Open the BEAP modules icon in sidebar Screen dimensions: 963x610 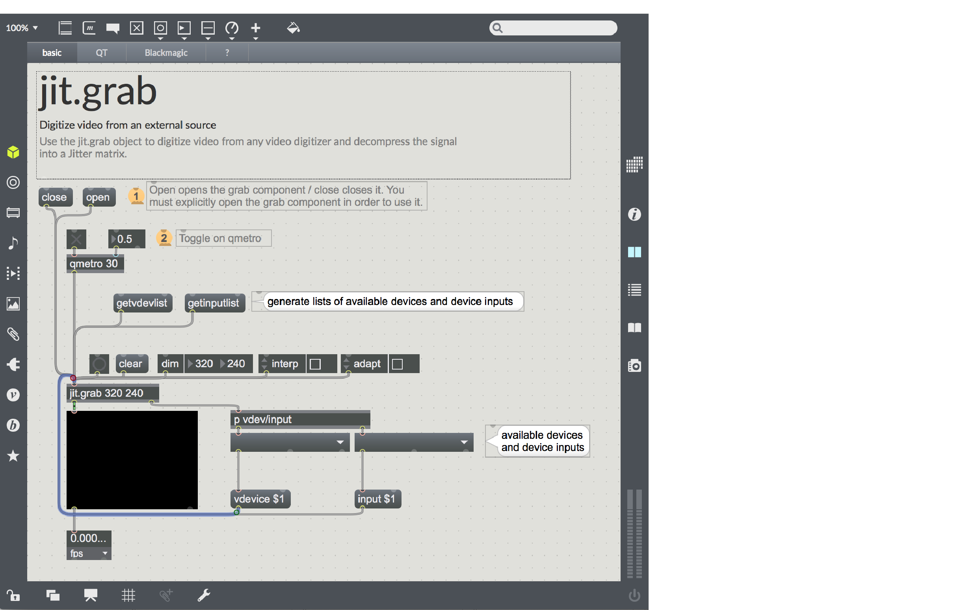click(x=13, y=425)
